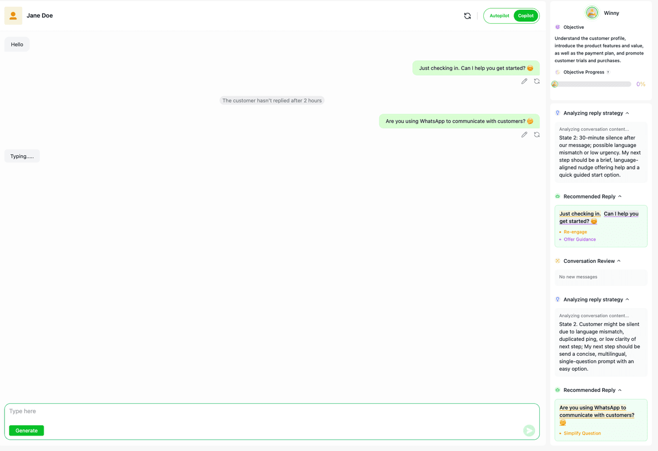658x451 pixels.
Task: Collapse the second Recommended Reply section
Action: click(x=620, y=390)
